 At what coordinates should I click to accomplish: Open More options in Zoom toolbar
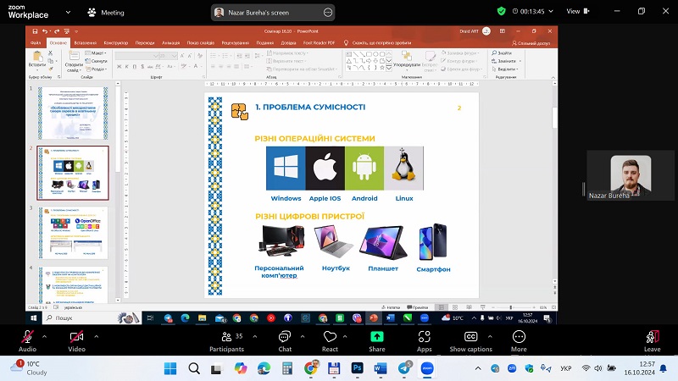point(519,341)
